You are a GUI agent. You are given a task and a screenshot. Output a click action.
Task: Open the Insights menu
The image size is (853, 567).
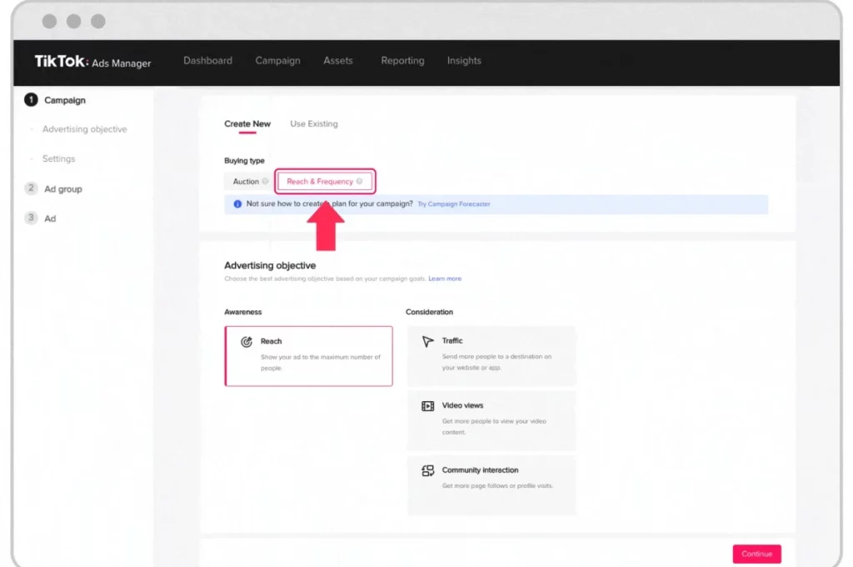click(x=464, y=61)
